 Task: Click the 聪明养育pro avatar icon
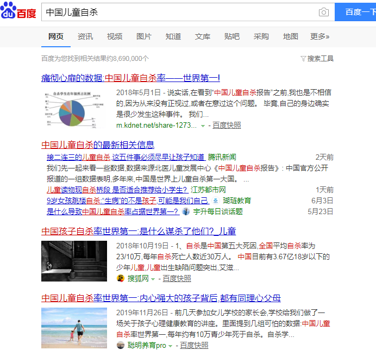[x=121, y=345]
